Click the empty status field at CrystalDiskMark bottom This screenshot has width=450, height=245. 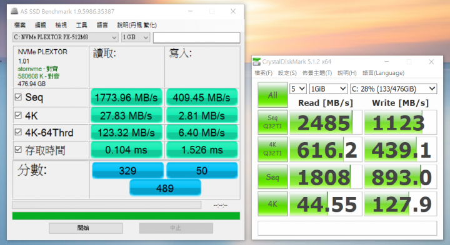point(347,228)
